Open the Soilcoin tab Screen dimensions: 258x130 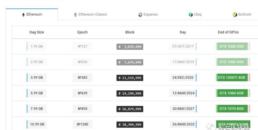pos(242,14)
